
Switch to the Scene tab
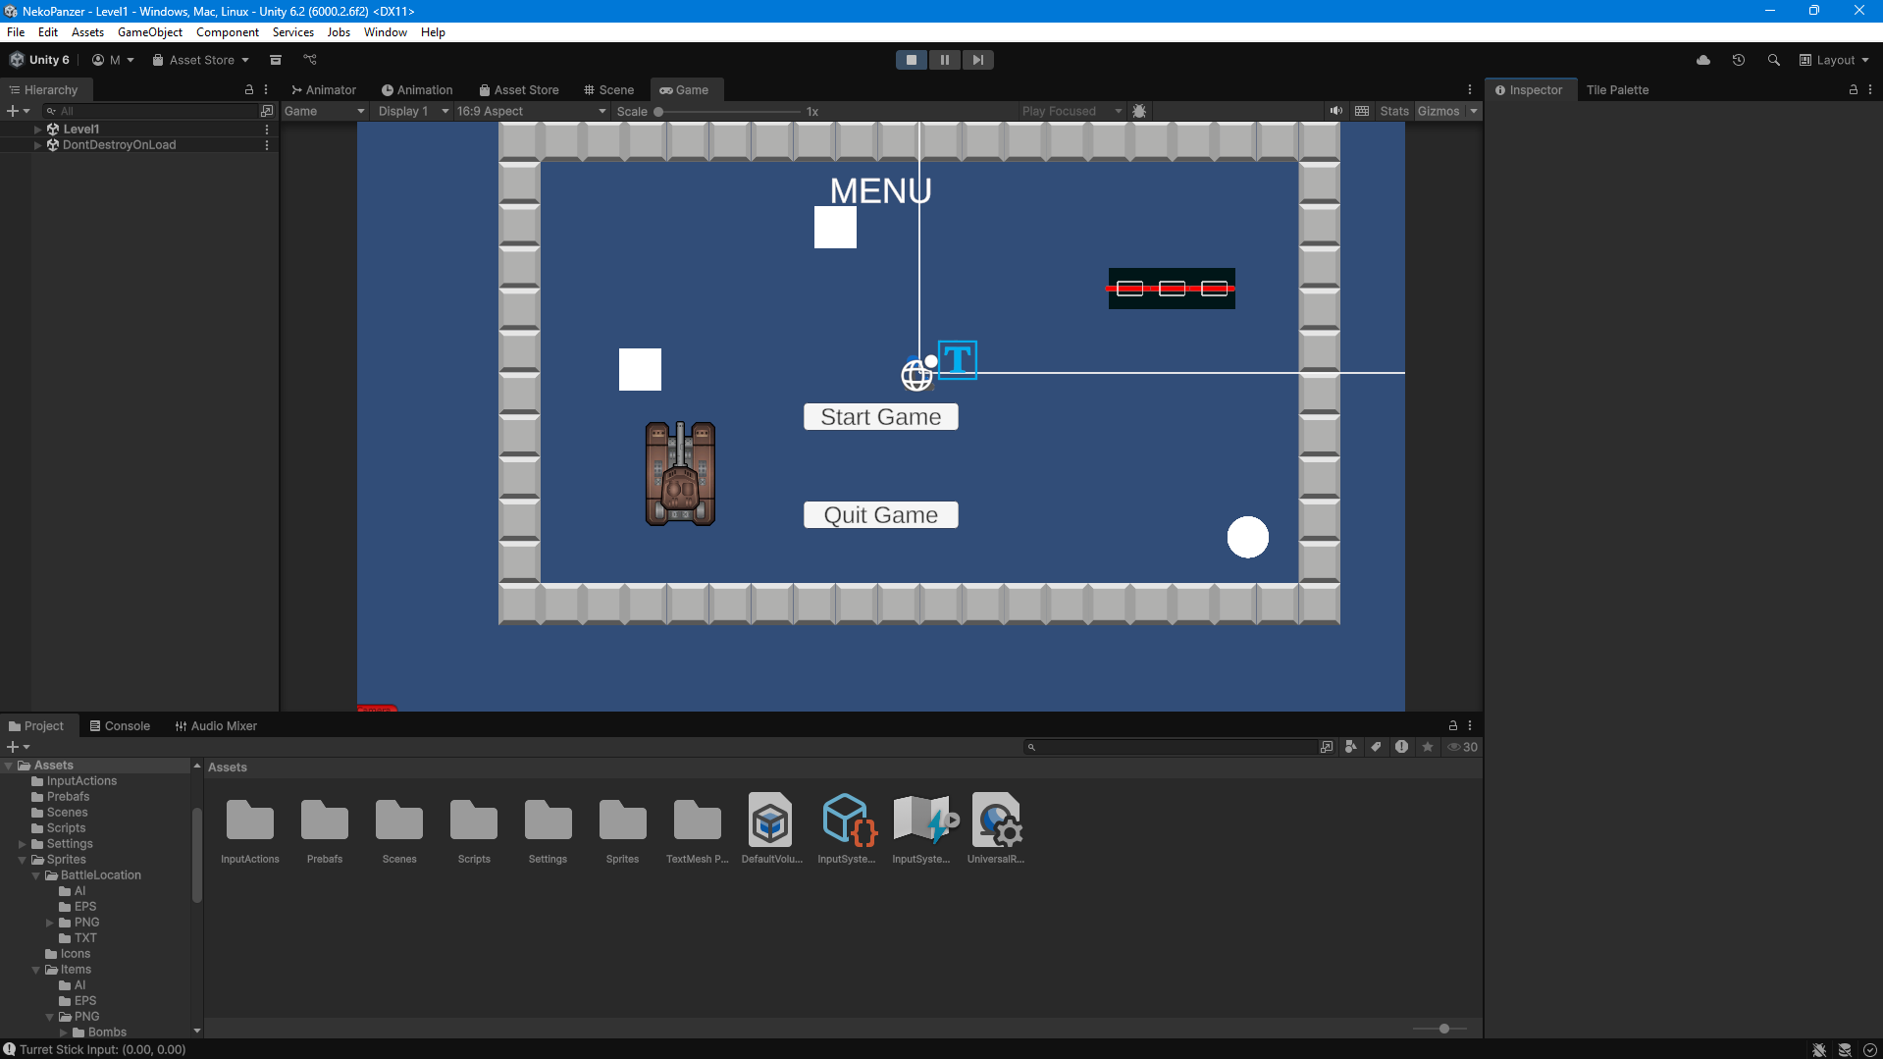pos(608,89)
